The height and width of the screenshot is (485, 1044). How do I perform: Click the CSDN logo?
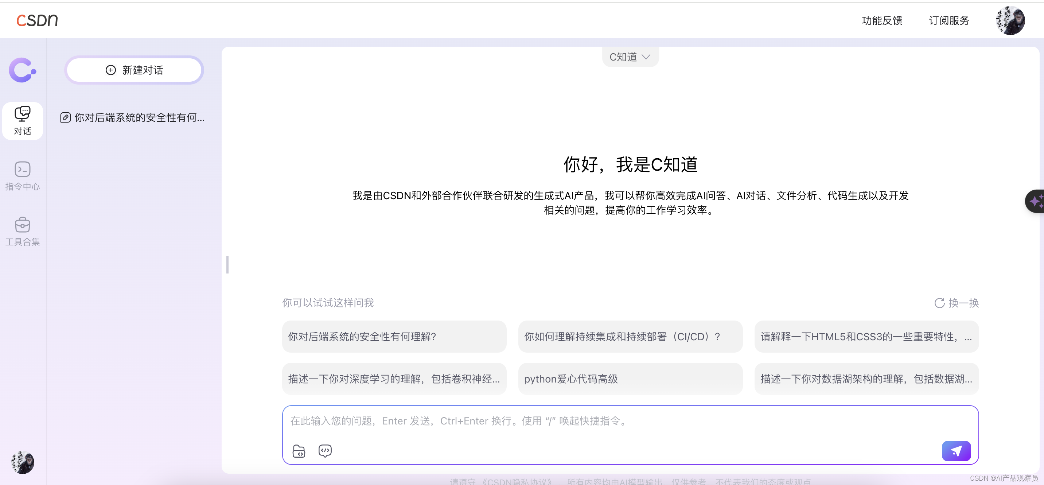[x=37, y=20]
